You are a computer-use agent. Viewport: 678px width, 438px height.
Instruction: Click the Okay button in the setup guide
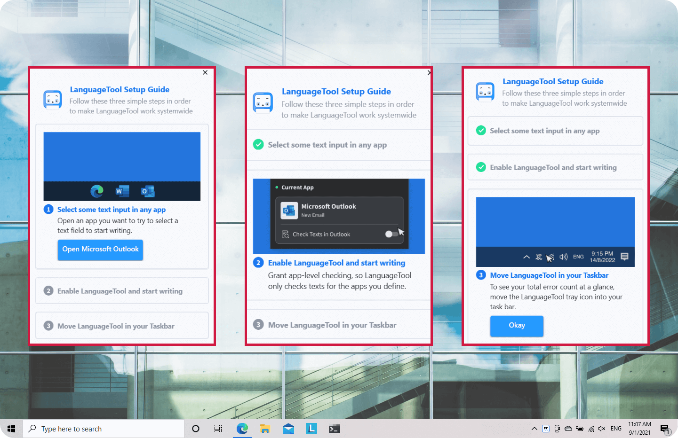(517, 326)
